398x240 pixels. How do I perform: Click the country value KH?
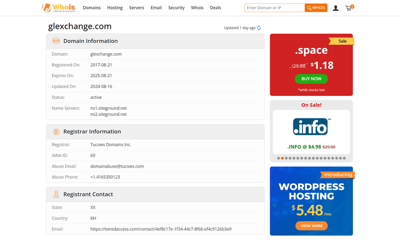[93, 218]
